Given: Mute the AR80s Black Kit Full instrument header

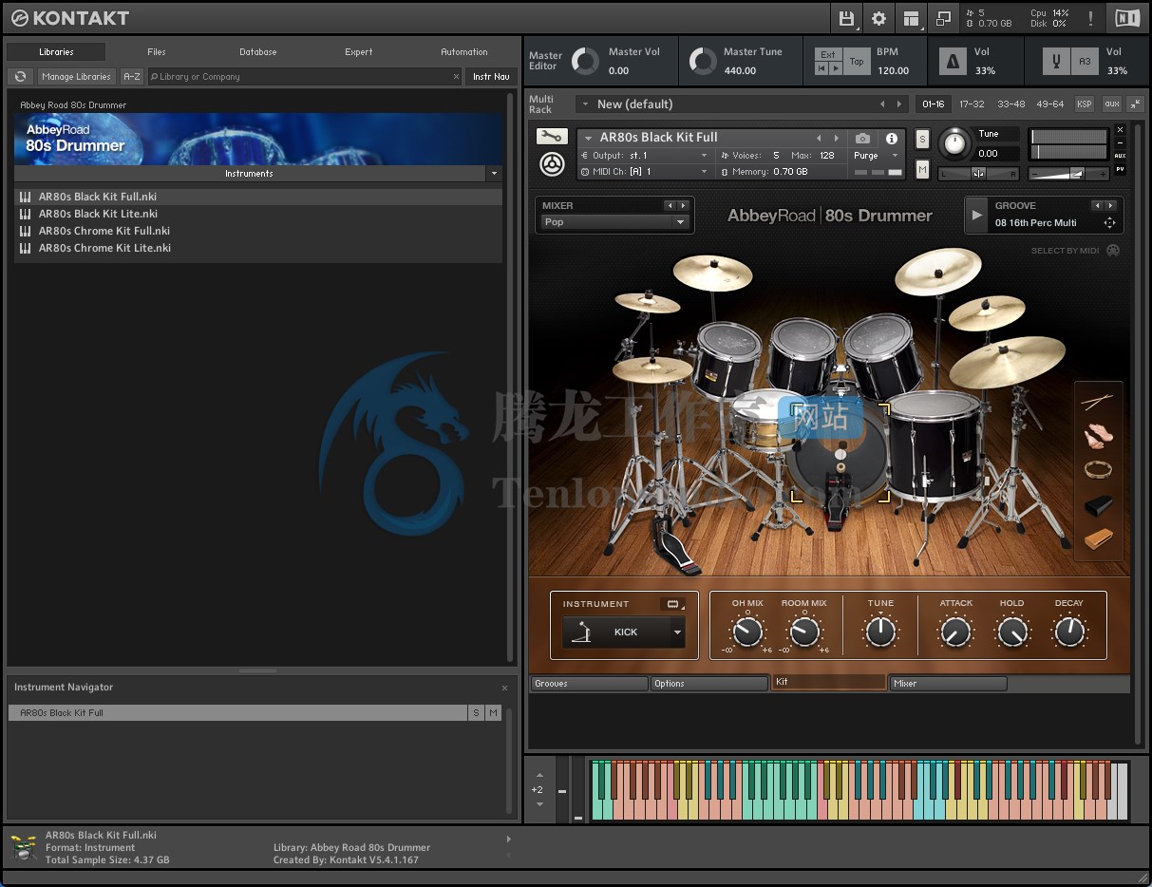Looking at the screenshot, I should (x=922, y=169).
